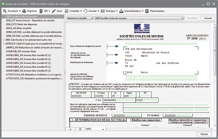Open the sheet selector showing 2036 Société civiles

click(x=139, y=18)
